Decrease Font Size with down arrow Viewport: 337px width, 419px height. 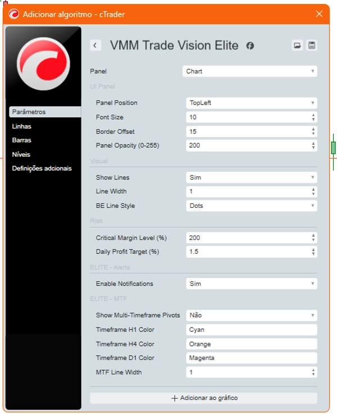pos(313,120)
